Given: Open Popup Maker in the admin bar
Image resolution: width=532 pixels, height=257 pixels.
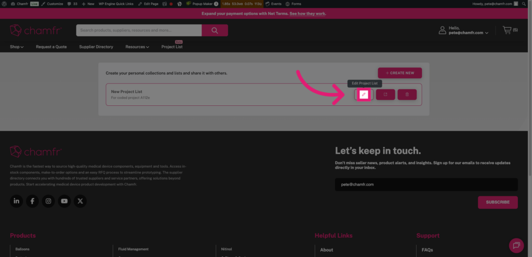Looking at the screenshot, I should (x=202, y=4).
